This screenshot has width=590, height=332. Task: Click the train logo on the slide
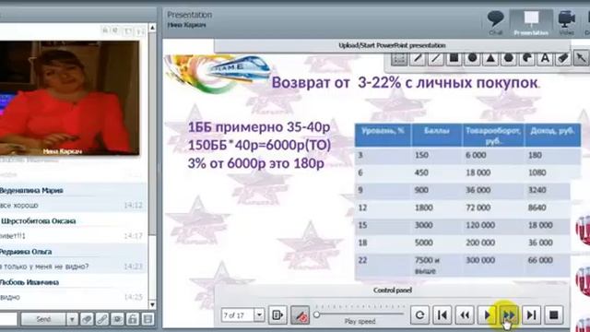(x=238, y=68)
